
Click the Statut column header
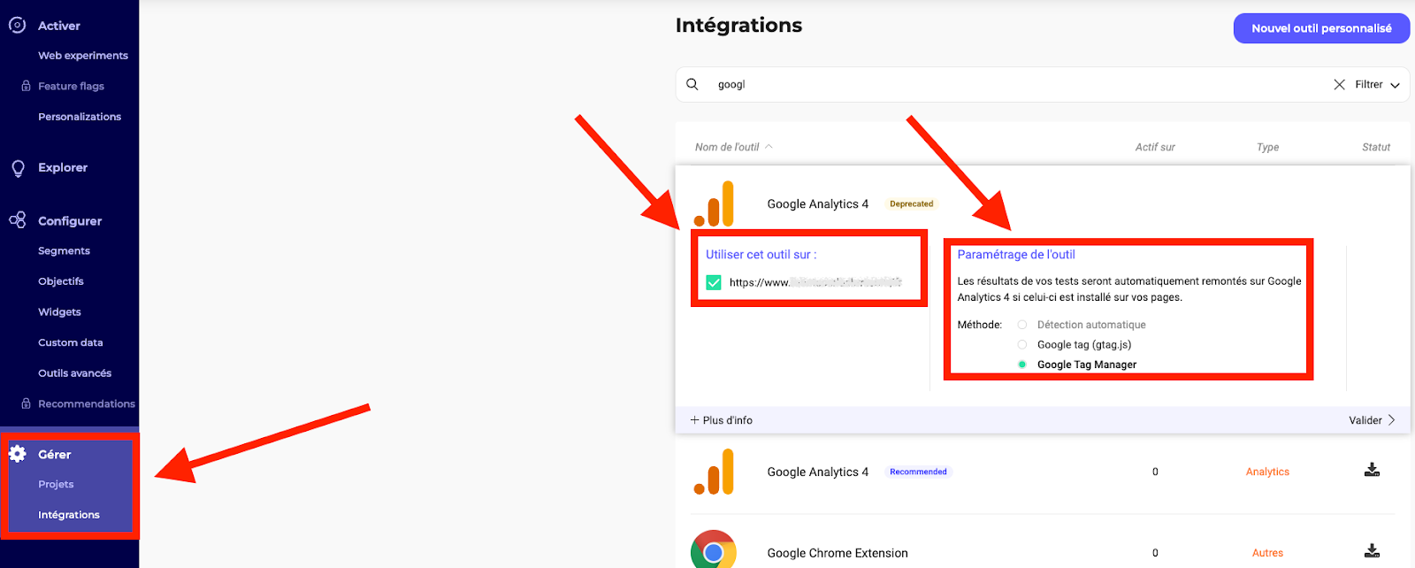(x=1376, y=147)
